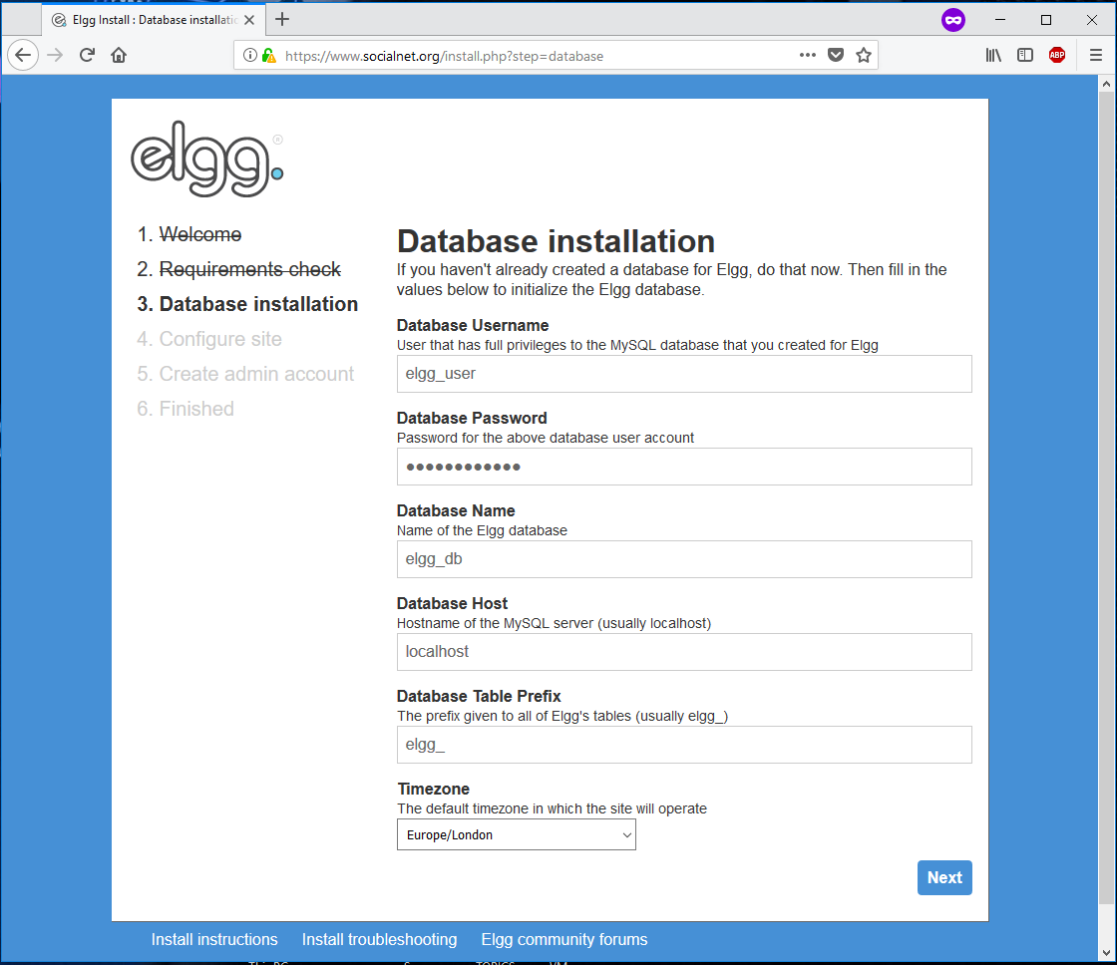Go back with the browser back arrow

[x=23, y=55]
